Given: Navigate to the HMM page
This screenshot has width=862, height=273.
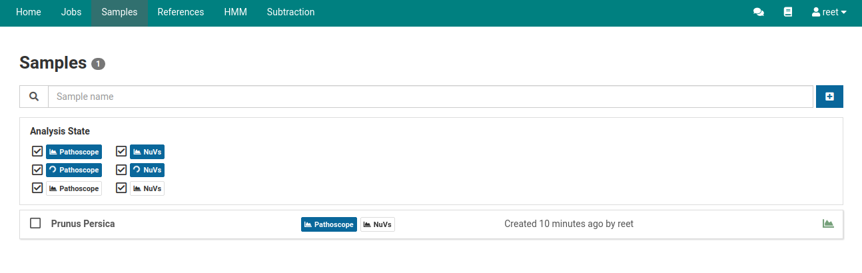Looking at the screenshot, I should [235, 12].
